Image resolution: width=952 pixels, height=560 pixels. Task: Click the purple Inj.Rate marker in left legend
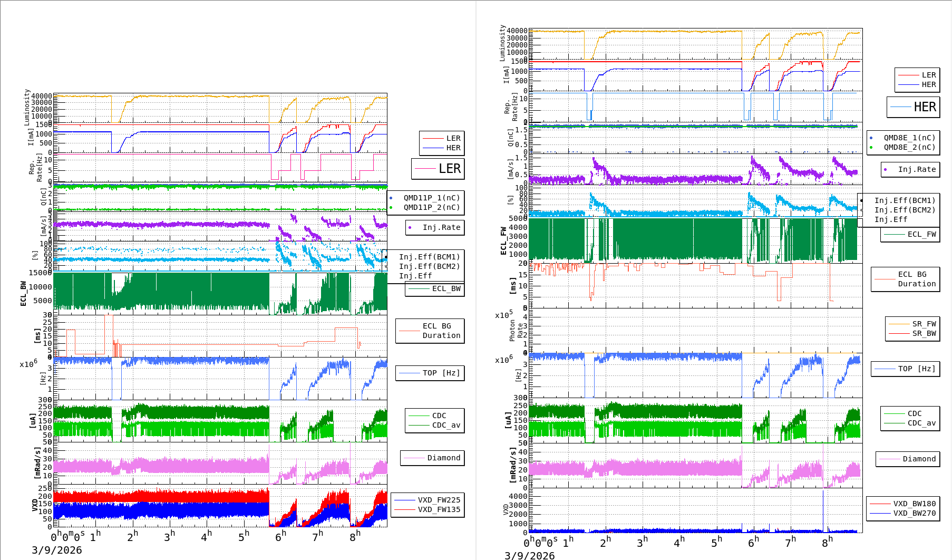(410, 228)
